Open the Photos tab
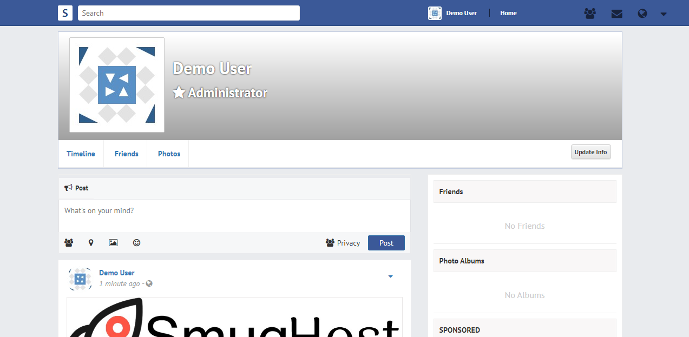The width and height of the screenshot is (689, 337). tap(169, 154)
